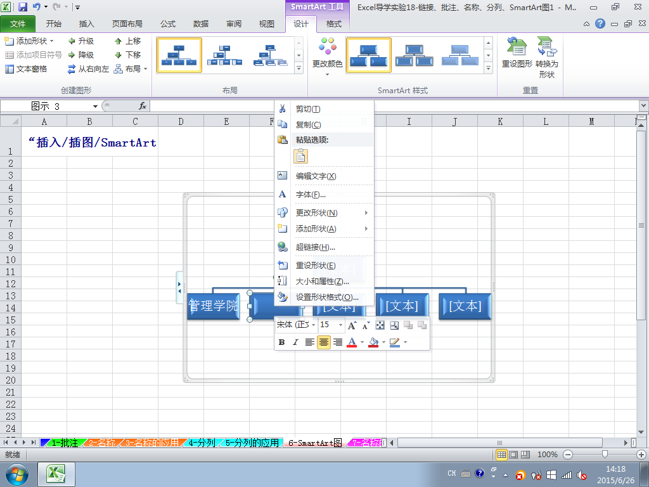649x487 pixels.
Task: Open font name dropdown in mini toolbar
Action: (313, 325)
